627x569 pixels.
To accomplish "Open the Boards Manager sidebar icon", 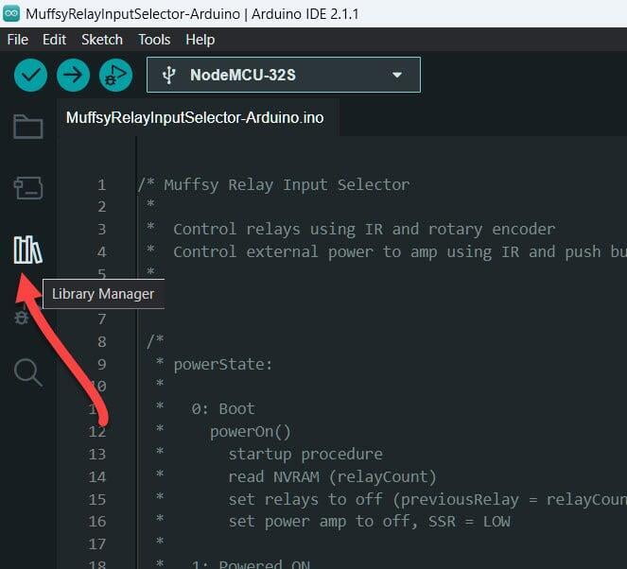I will pos(28,188).
